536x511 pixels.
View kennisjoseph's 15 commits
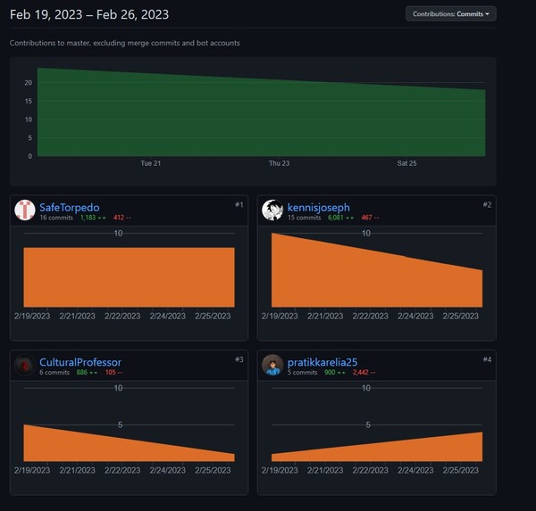(x=304, y=218)
